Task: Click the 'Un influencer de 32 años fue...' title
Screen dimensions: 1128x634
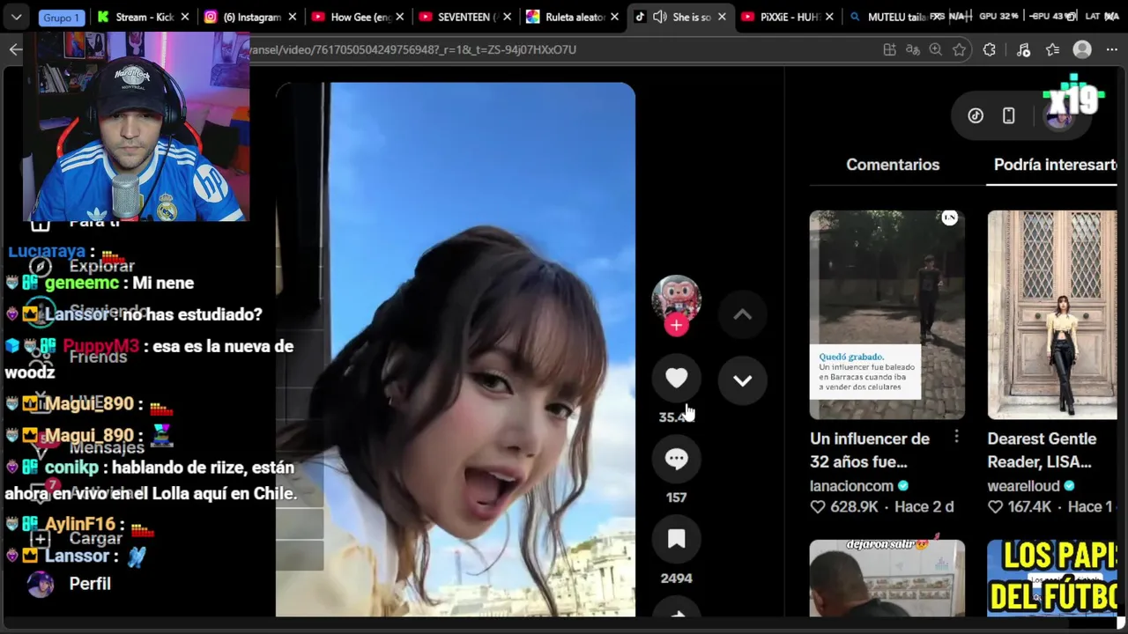Action: click(870, 450)
